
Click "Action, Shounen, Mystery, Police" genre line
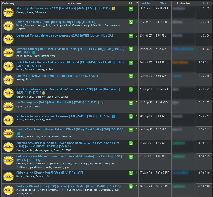click(x=34, y=120)
